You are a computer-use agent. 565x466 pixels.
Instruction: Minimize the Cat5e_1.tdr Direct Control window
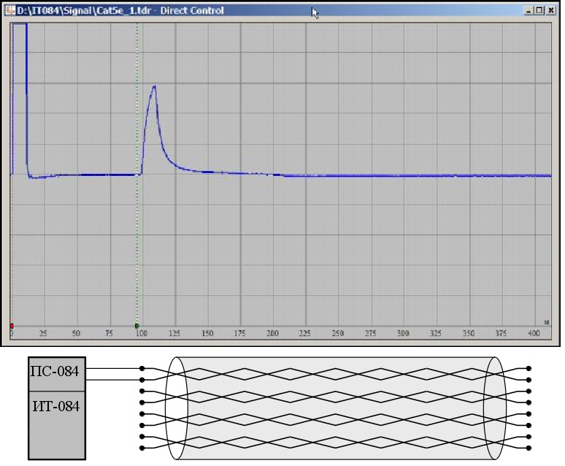tap(529, 11)
